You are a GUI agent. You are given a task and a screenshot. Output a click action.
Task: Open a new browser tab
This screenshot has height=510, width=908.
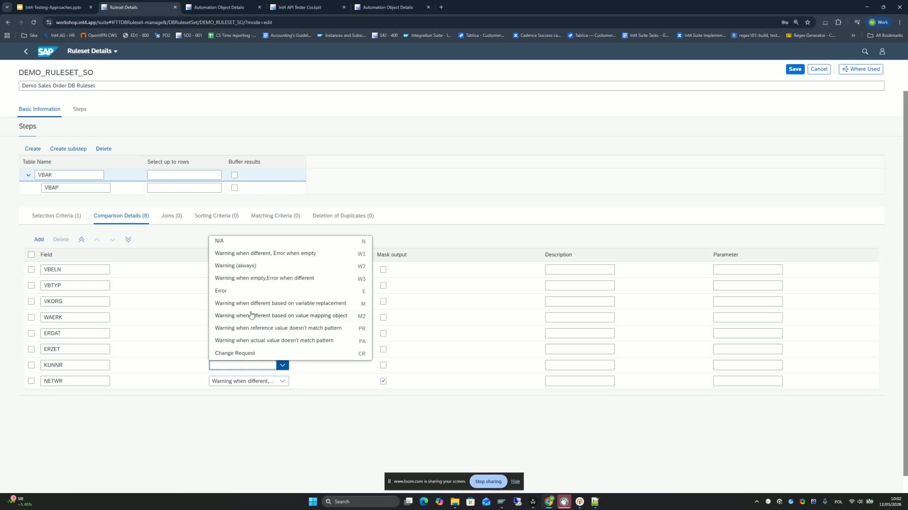(441, 7)
